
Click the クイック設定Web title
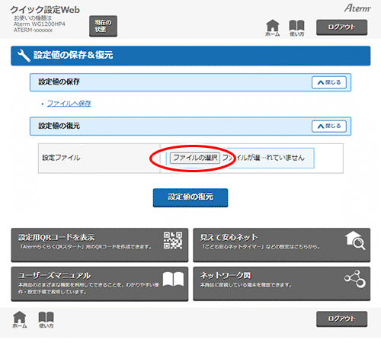45,10
